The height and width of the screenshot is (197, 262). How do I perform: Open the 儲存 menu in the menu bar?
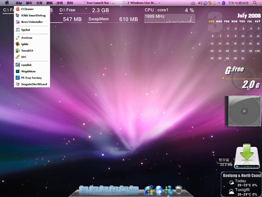pyautogui.click(x=29, y=3)
